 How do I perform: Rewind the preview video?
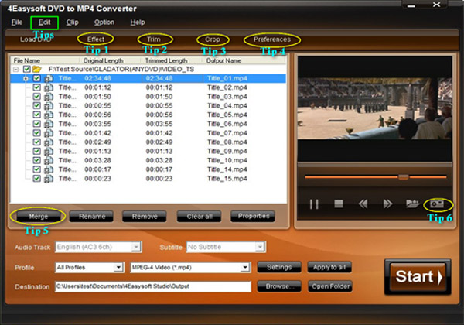[x=363, y=204]
